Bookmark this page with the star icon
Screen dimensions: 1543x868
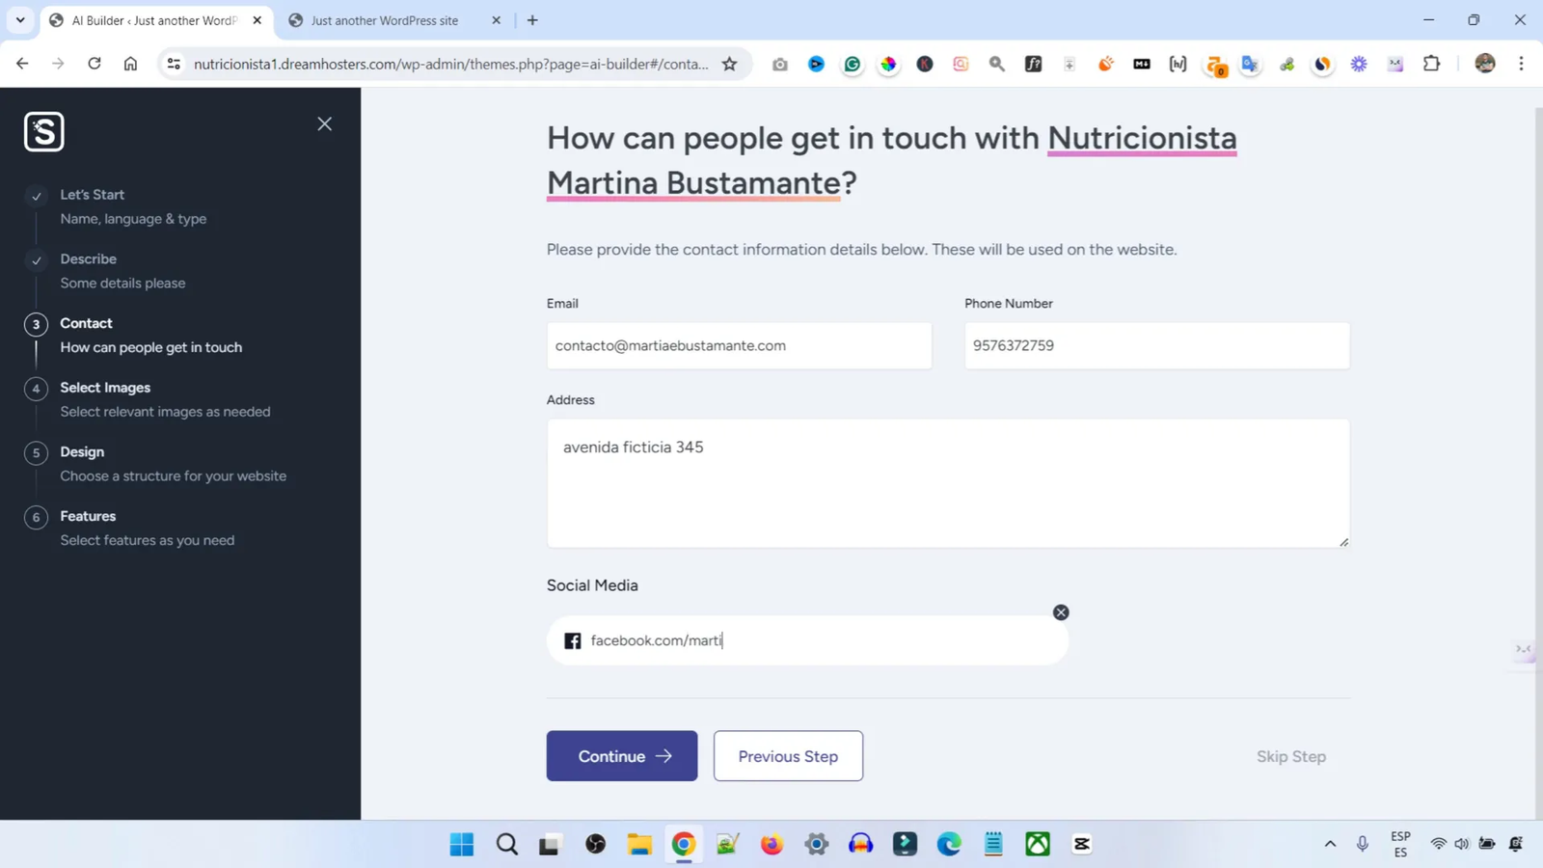[730, 65]
